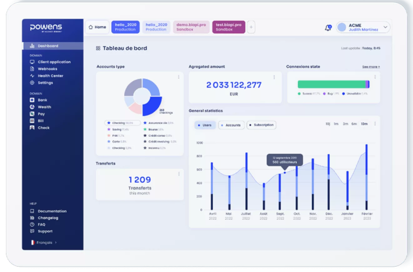Click the green Success connection bar
413x272 pixels.
pos(332,84)
